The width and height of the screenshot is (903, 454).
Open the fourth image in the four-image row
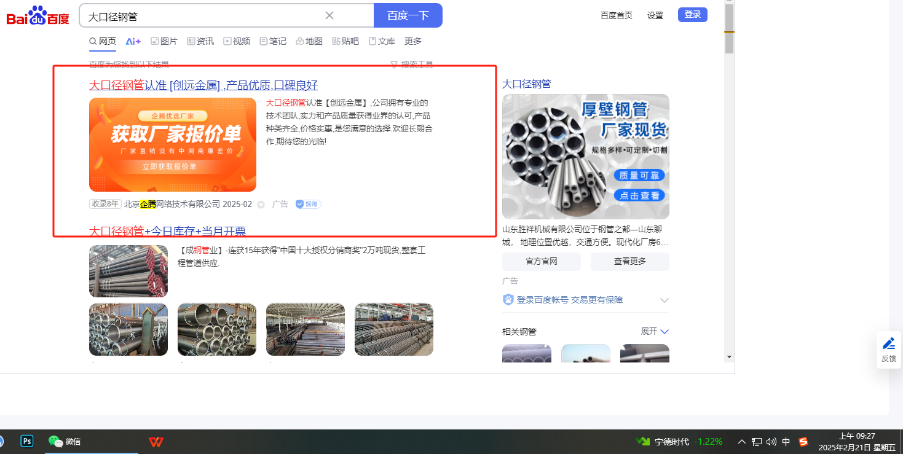click(x=394, y=329)
